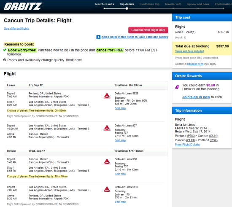The height and width of the screenshot is (207, 232).
Task: Click the green checkmark next to Book worry-free
Action: click(5, 50)
